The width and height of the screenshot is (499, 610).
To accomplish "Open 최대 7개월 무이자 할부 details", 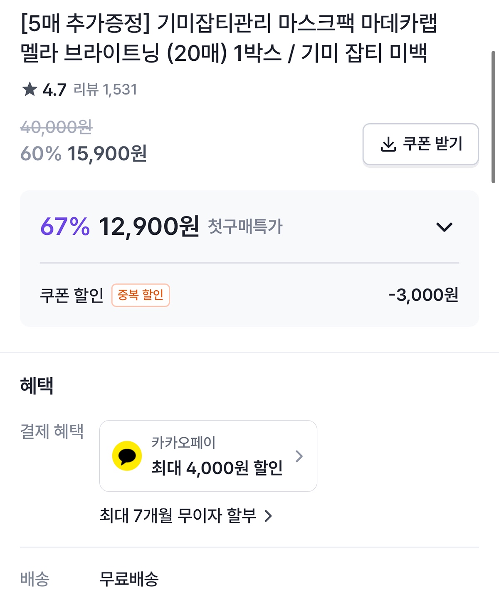I will 178,516.
